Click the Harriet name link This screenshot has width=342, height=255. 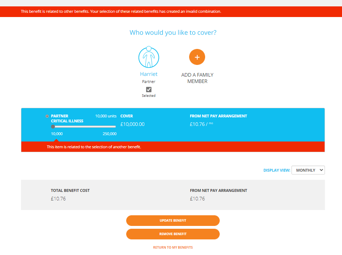[149, 74]
